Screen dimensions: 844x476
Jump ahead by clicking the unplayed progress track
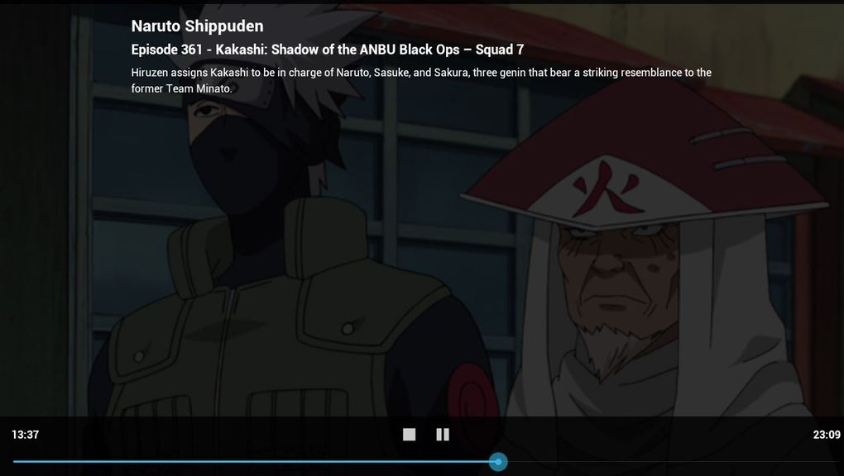pos(669,461)
